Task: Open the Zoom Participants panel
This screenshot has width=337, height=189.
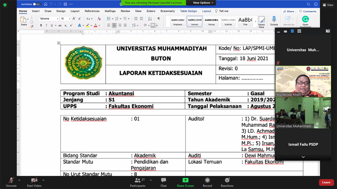Action: [x=138, y=182]
